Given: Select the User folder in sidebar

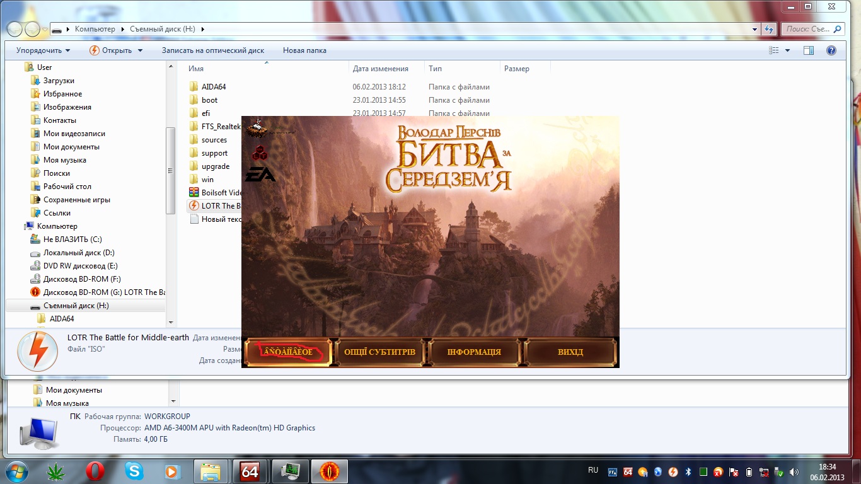Looking at the screenshot, I should 44,67.
